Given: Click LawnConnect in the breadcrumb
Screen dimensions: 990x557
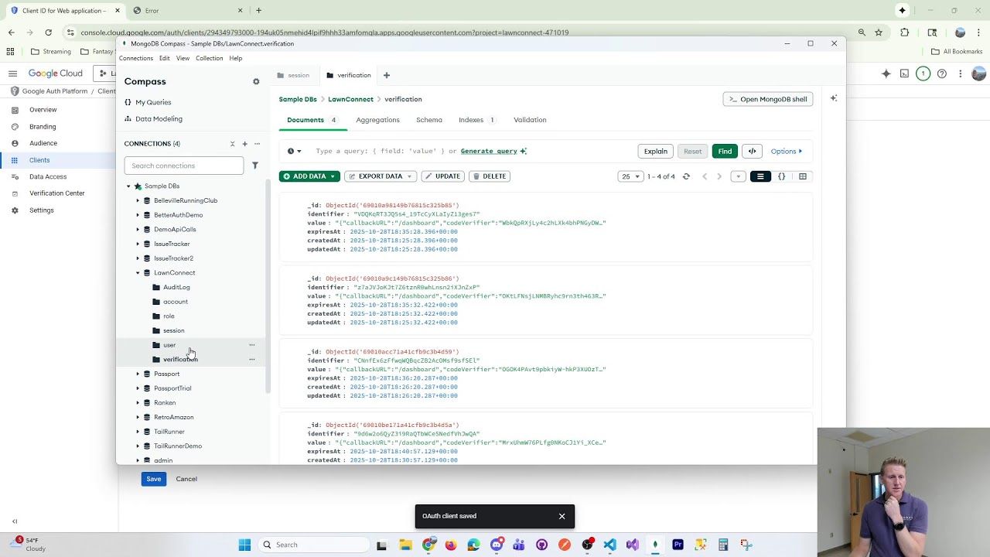Looking at the screenshot, I should coord(350,99).
